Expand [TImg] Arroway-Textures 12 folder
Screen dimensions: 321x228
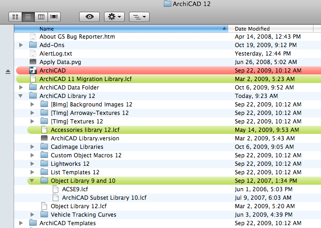pyautogui.click(x=32, y=113)
